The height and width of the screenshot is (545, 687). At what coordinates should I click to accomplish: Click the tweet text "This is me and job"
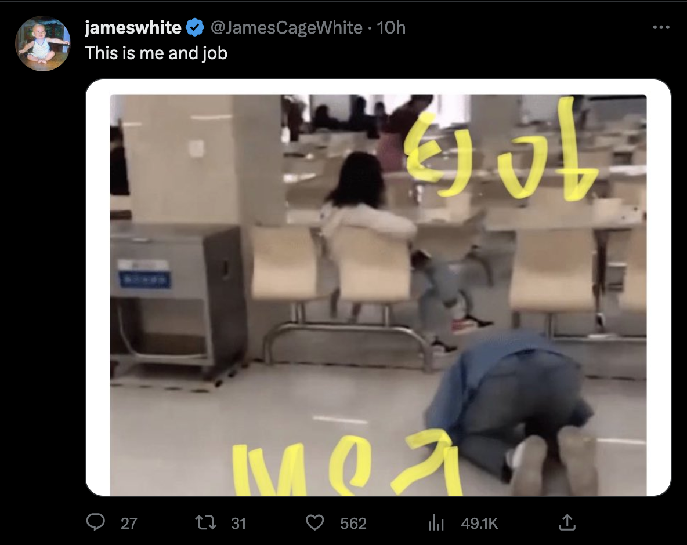click(156, 53)
